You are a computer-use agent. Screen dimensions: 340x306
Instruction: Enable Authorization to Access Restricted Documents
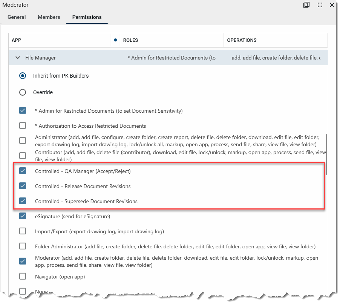point(23,125)
